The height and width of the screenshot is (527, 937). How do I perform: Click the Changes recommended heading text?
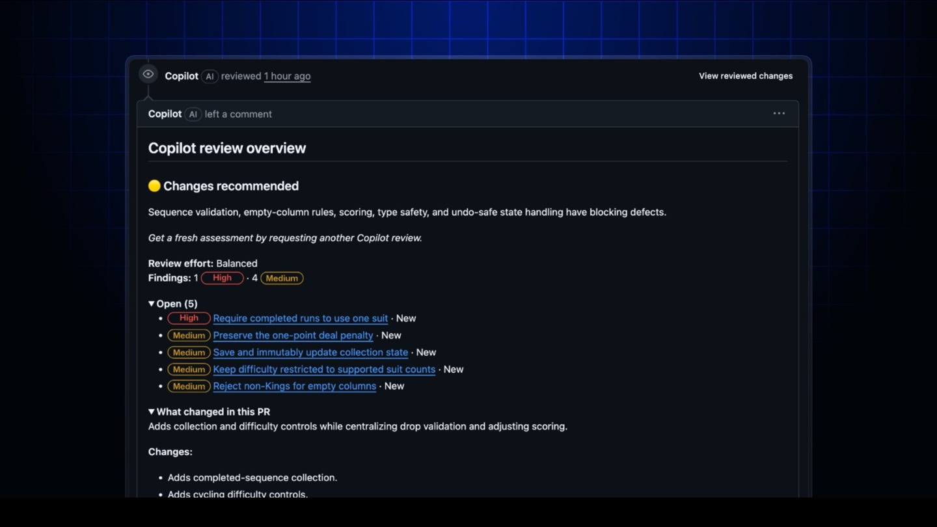[231, 186]
